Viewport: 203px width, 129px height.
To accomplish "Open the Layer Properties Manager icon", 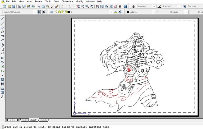I will click(x=52, y=12).
